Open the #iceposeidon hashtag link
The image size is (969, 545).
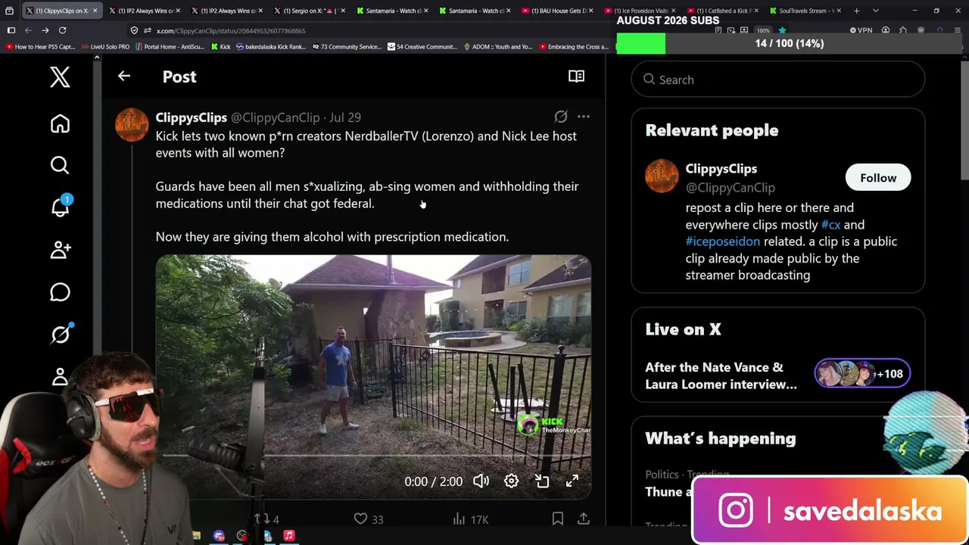pyautogui.click(x=722, y=241)
